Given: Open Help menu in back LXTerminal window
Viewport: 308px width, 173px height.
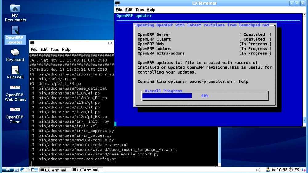Looking at the screenshot, I should pos(66,50).
